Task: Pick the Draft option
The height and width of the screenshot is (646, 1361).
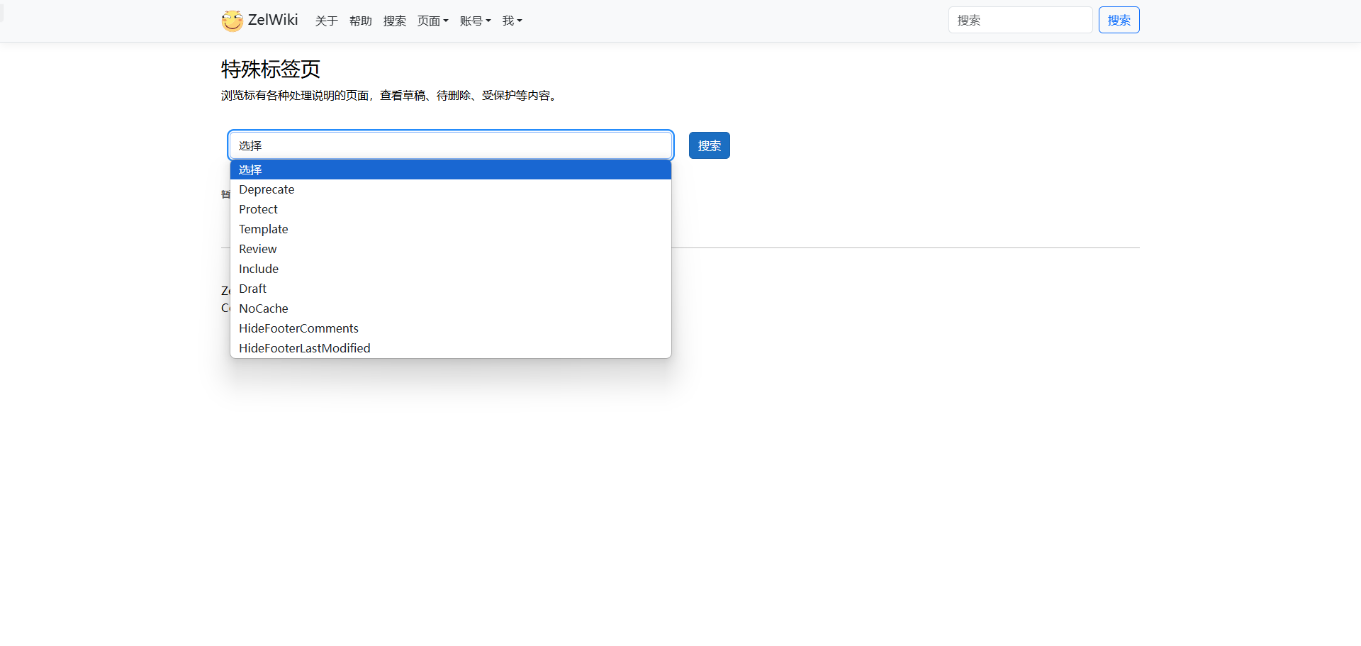Action: coord(253,289)
